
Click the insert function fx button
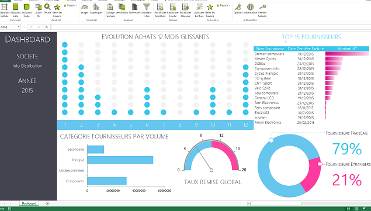(x=47, y=27)
